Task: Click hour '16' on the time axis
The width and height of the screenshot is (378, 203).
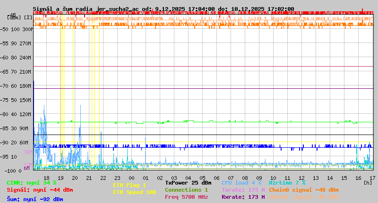Action: [x=359, y=178]
